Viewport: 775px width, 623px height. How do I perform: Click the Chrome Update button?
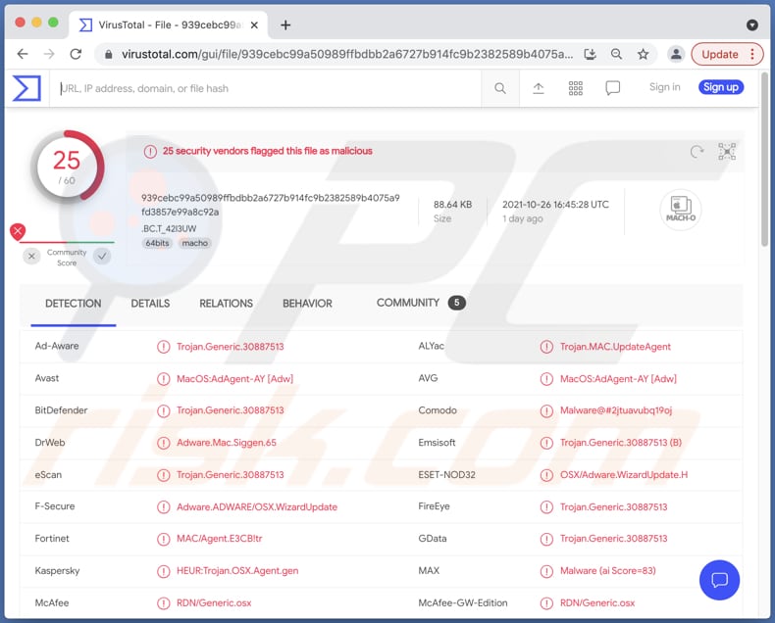(720, 54)
